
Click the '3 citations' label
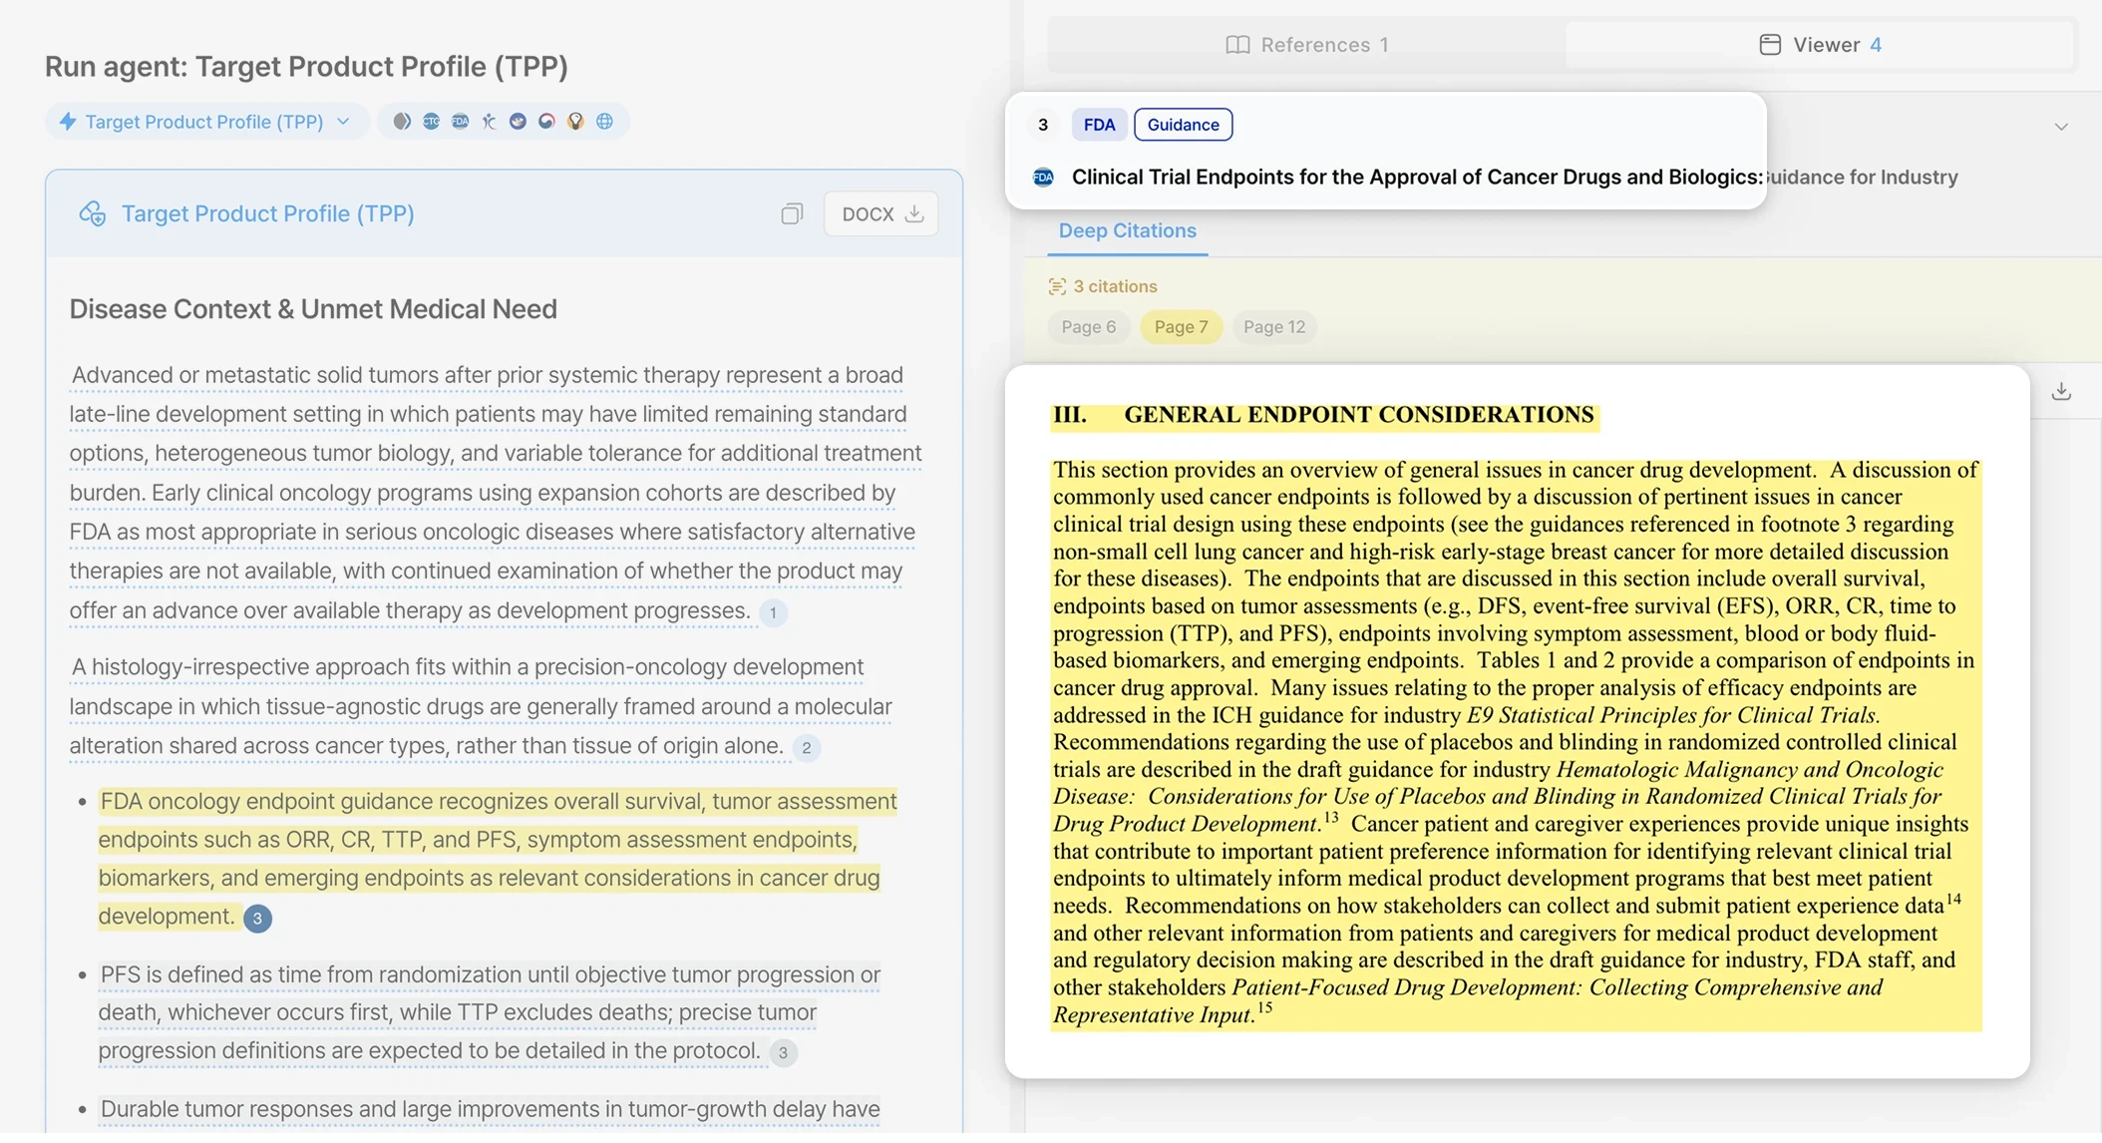tap(1115, 287)
